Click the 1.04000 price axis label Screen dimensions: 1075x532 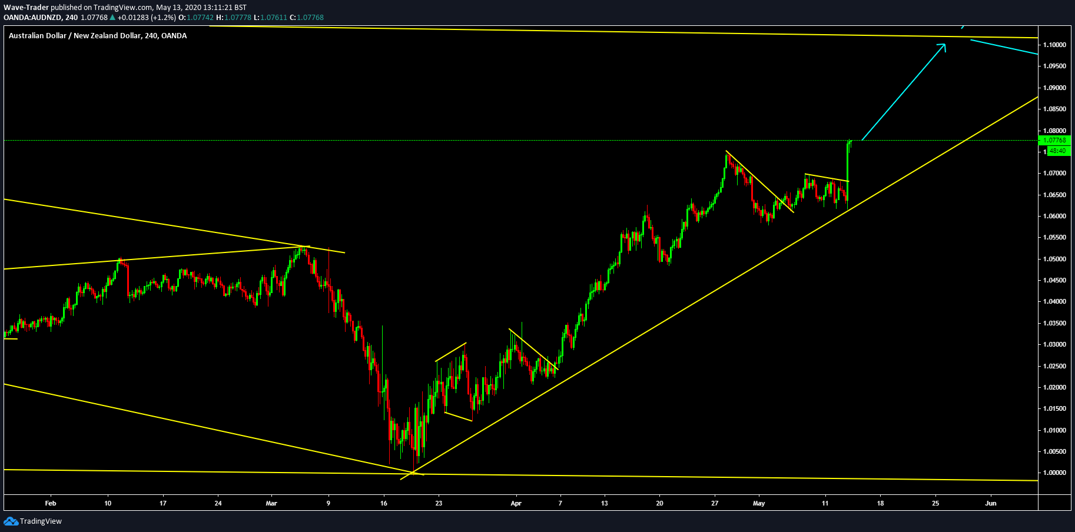point(1054,301)
